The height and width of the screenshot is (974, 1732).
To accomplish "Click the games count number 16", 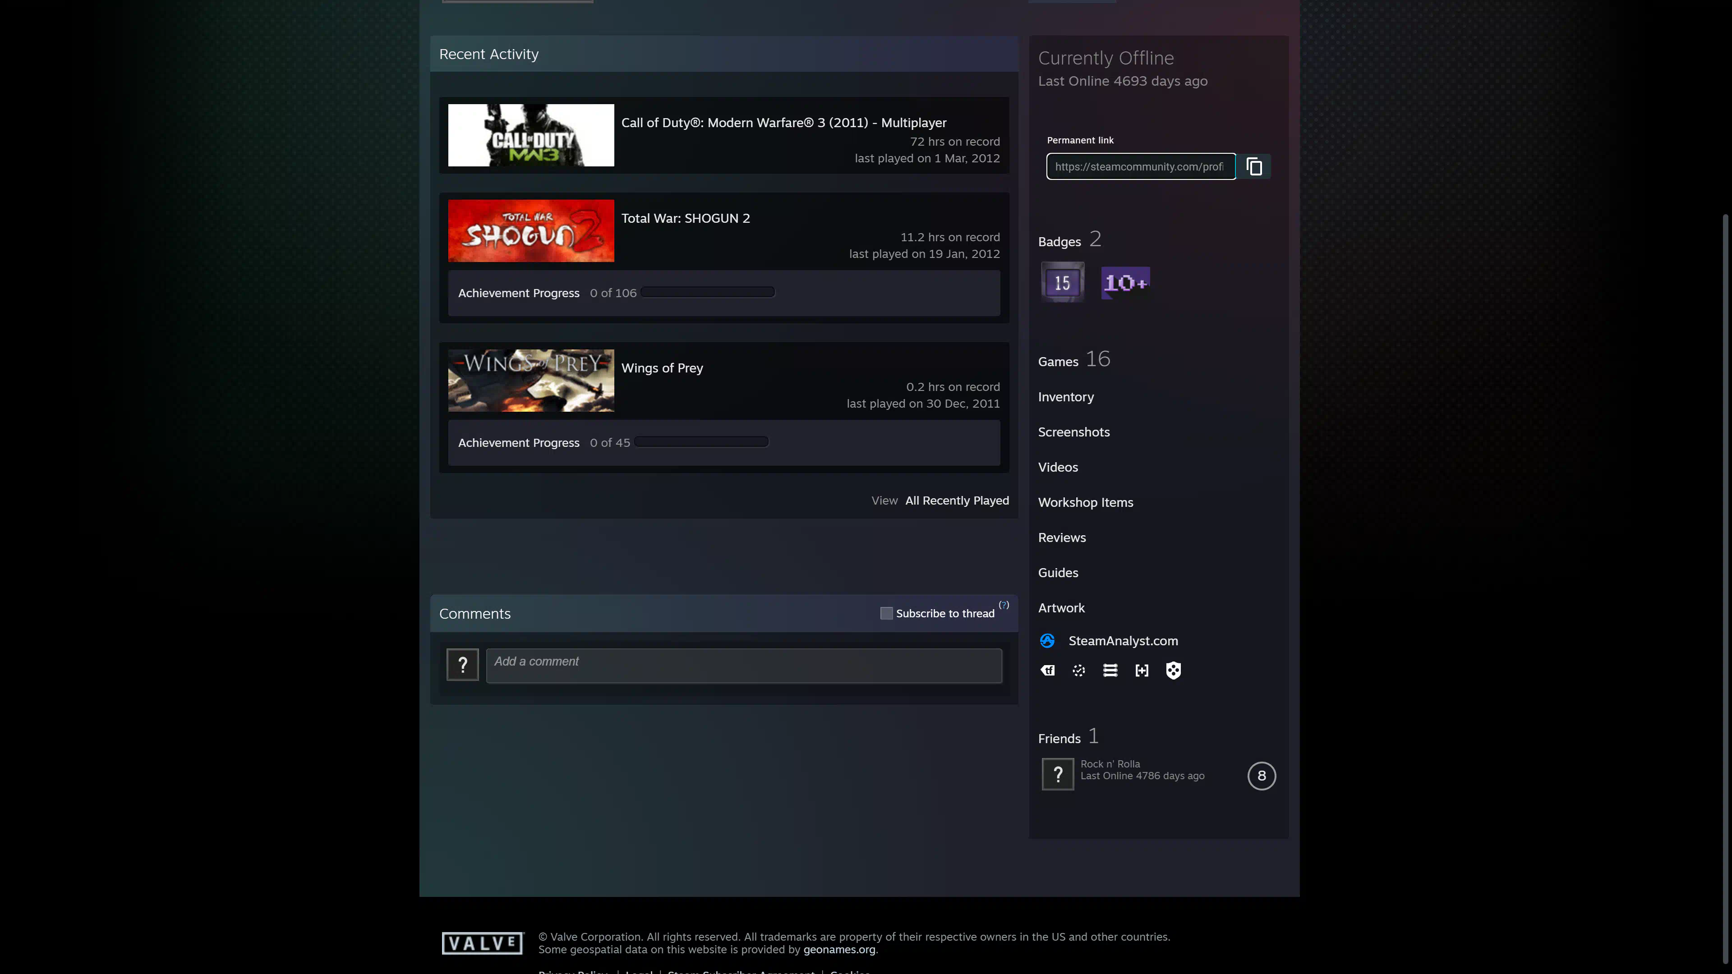I will (1098, 359).
